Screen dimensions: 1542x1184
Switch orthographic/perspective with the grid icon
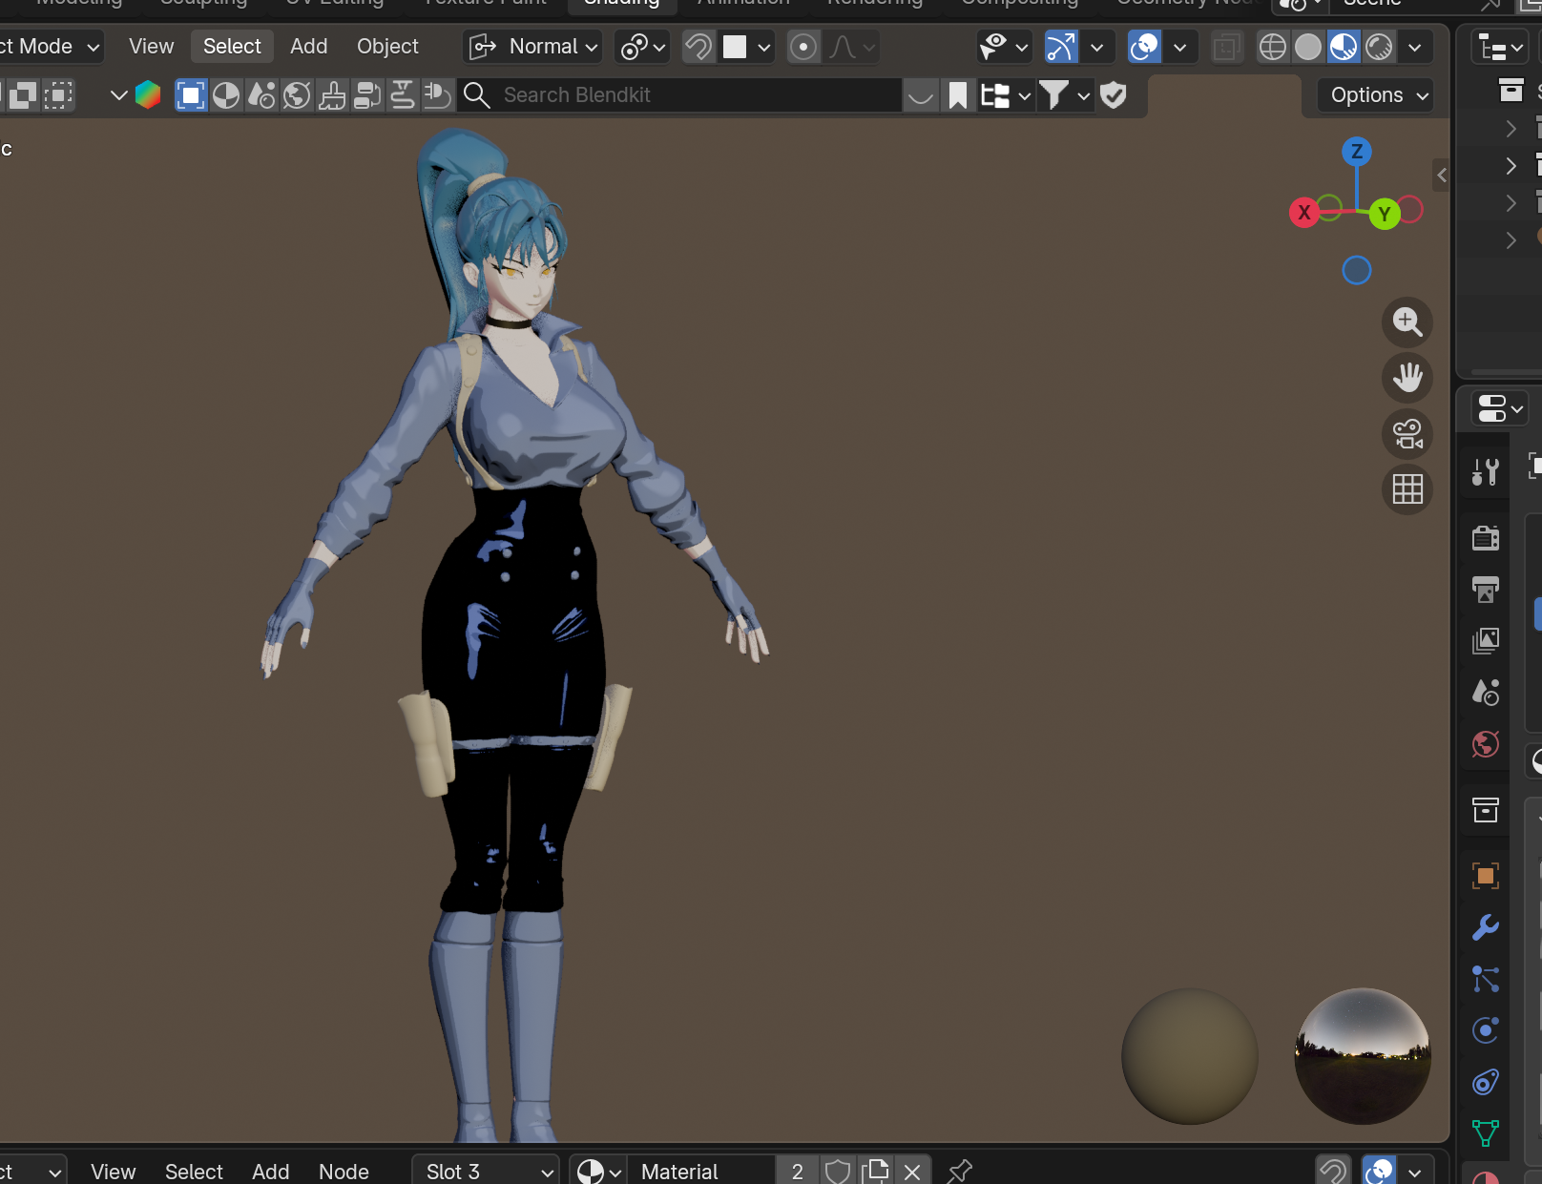coord(1407,489)
